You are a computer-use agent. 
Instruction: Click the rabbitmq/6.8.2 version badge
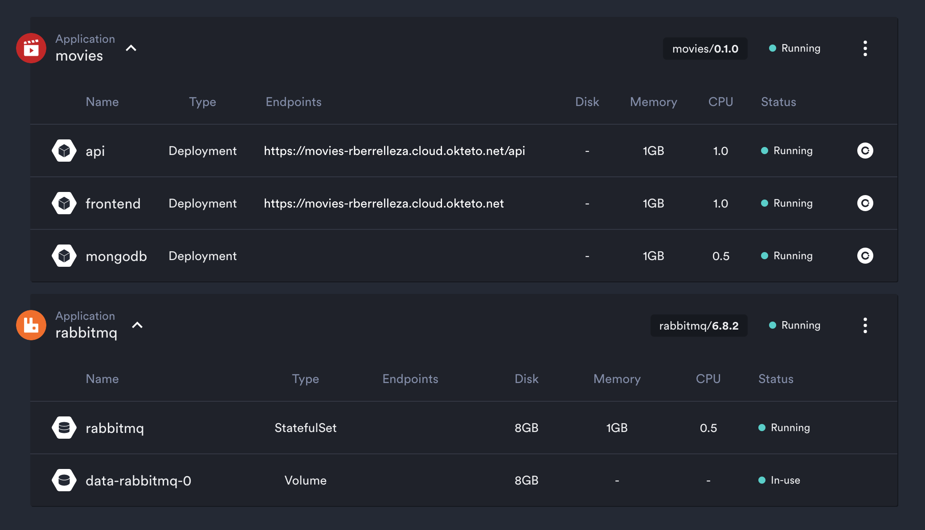(x=699, y=326)
